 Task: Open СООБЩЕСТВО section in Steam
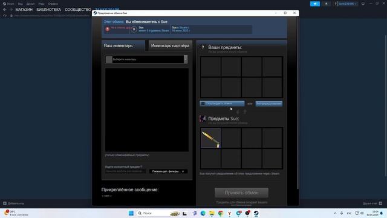tap(78, 10)
